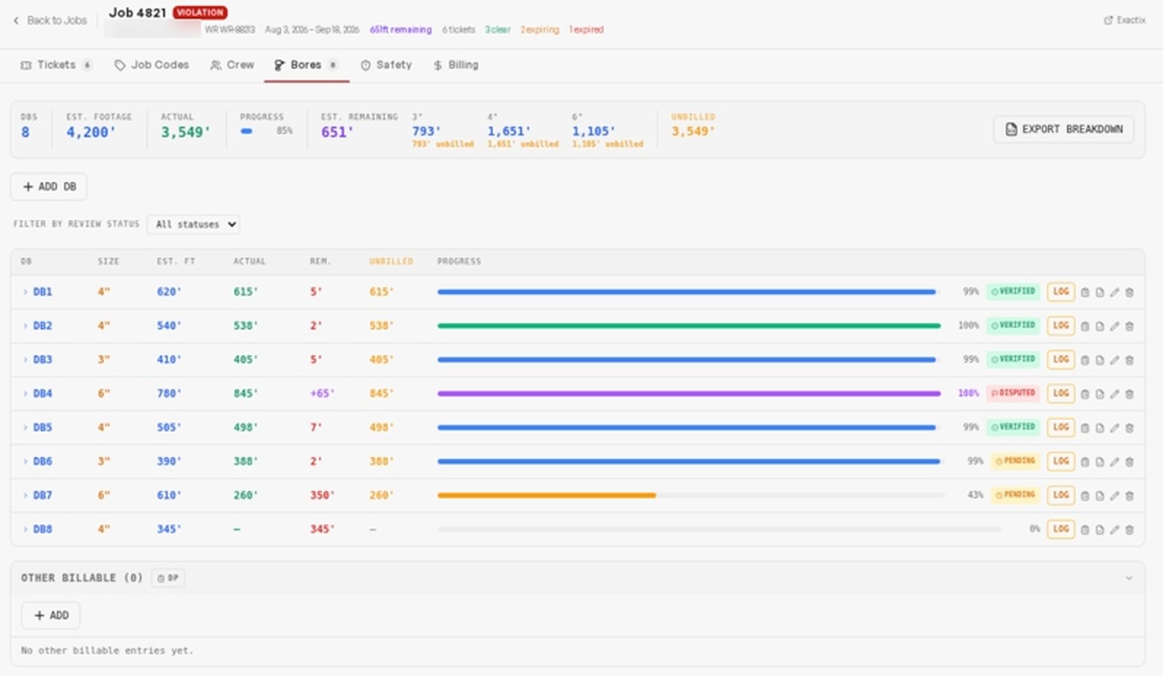Click the Add button under Other Billable
The height and width of the screenshot is (676, 1169).
tap(50, 616)
